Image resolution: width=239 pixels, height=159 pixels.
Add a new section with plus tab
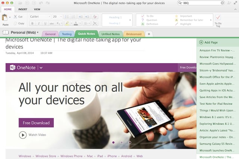[x=149, y=34]
